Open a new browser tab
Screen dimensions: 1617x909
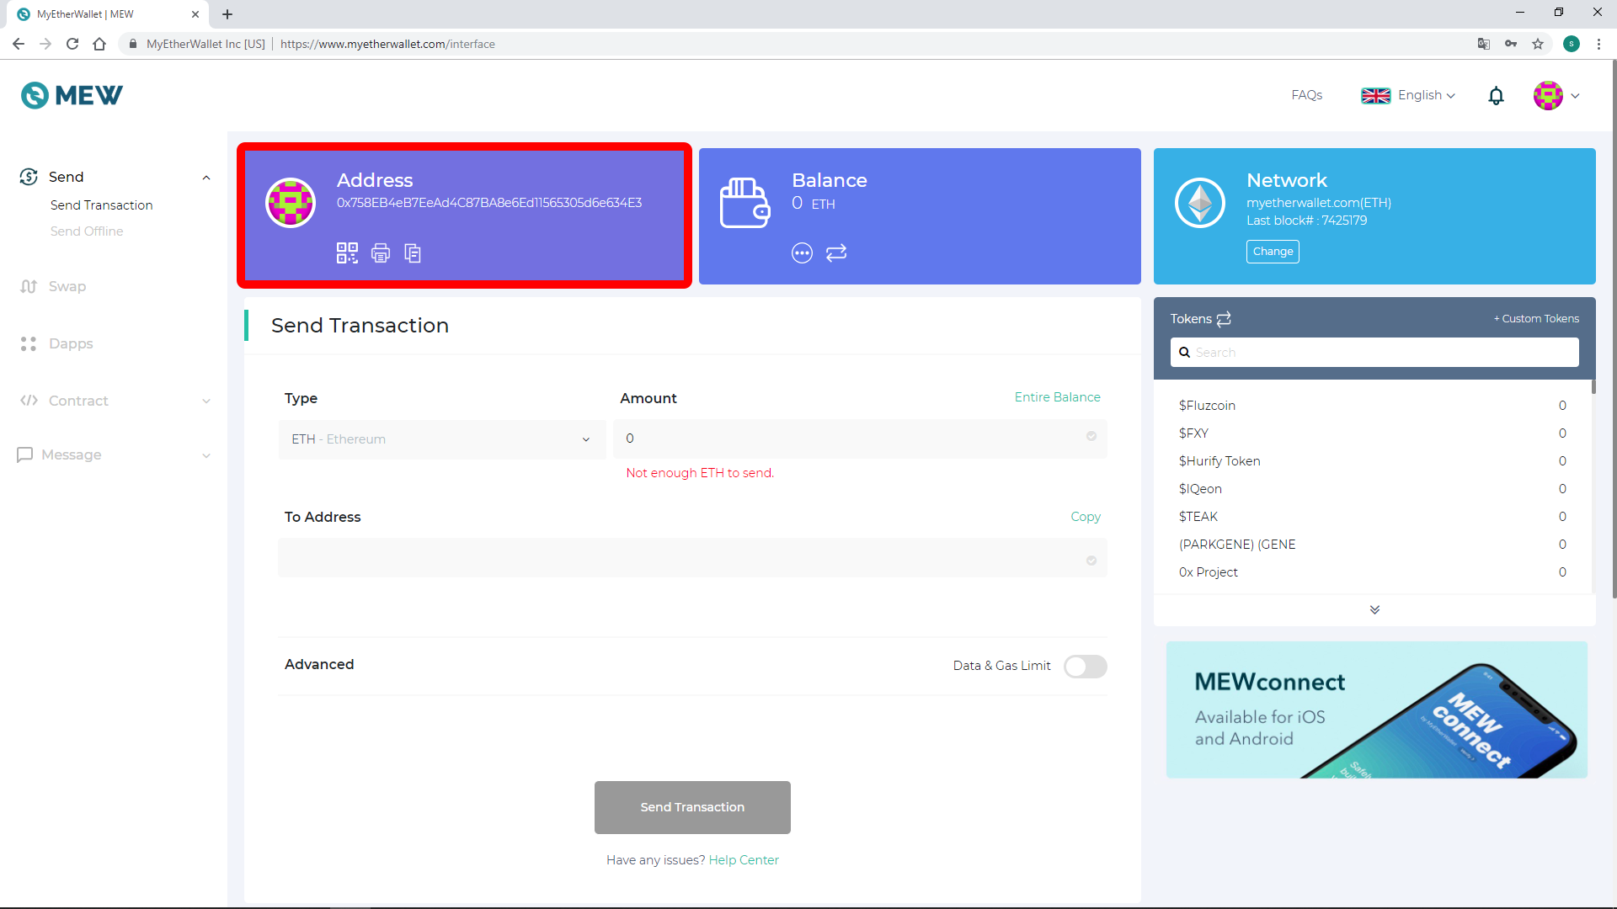click(227, 14)
